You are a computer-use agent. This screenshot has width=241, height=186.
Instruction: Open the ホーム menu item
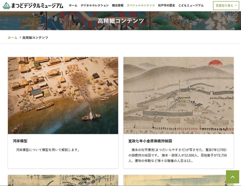point(73,6)
